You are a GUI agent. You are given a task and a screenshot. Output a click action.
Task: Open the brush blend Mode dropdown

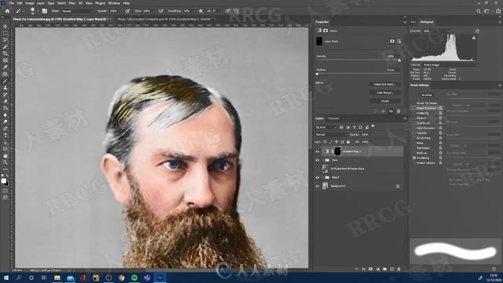tap(78, 11)
